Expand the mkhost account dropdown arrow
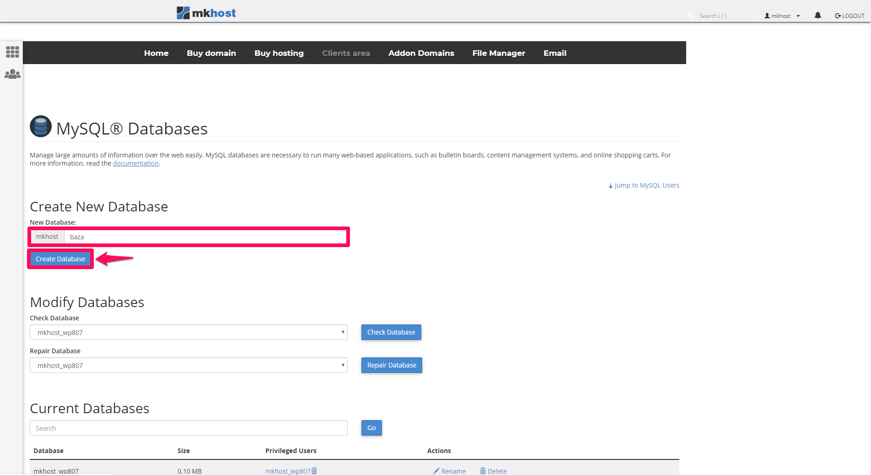This screenshot has height=475, width=871. (798, 16)
